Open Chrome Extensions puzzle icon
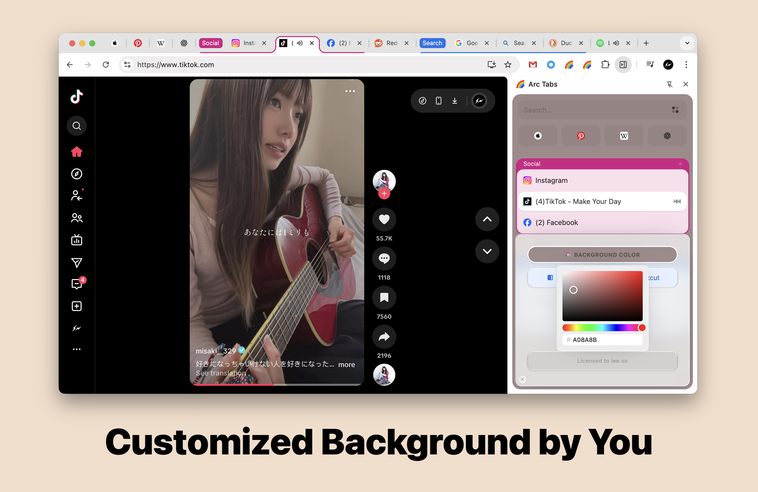 point(605,65)
